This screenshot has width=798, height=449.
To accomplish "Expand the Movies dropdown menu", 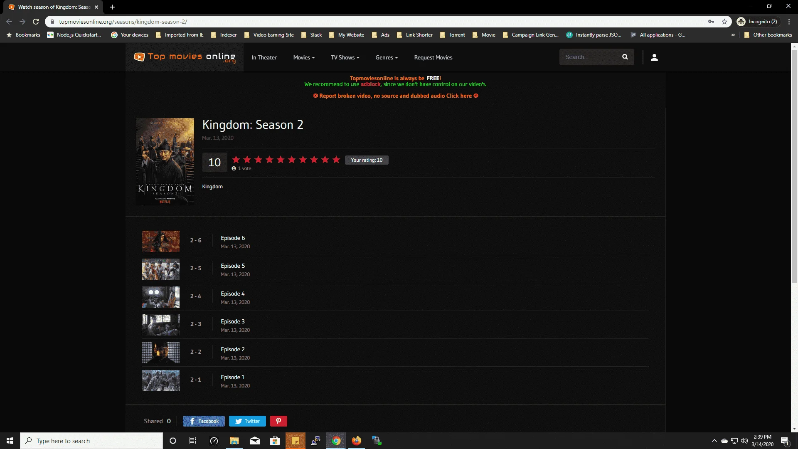I will (x=304, y=57).
